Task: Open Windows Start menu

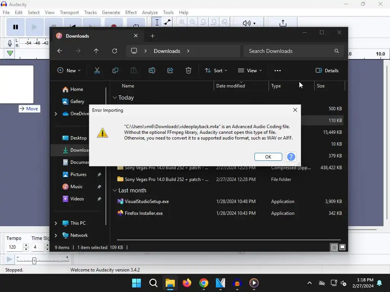Action: (136, 283)
